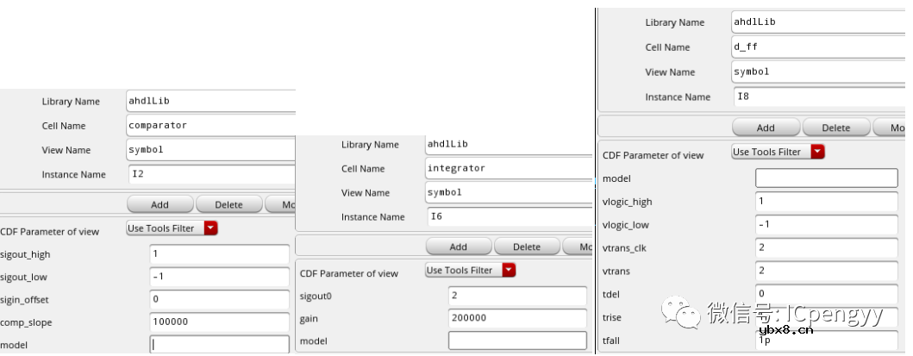The height and width of the screenshot is (356, 913).
Task: Select the comp_slope field with 100000
Action: coord(219,322)
